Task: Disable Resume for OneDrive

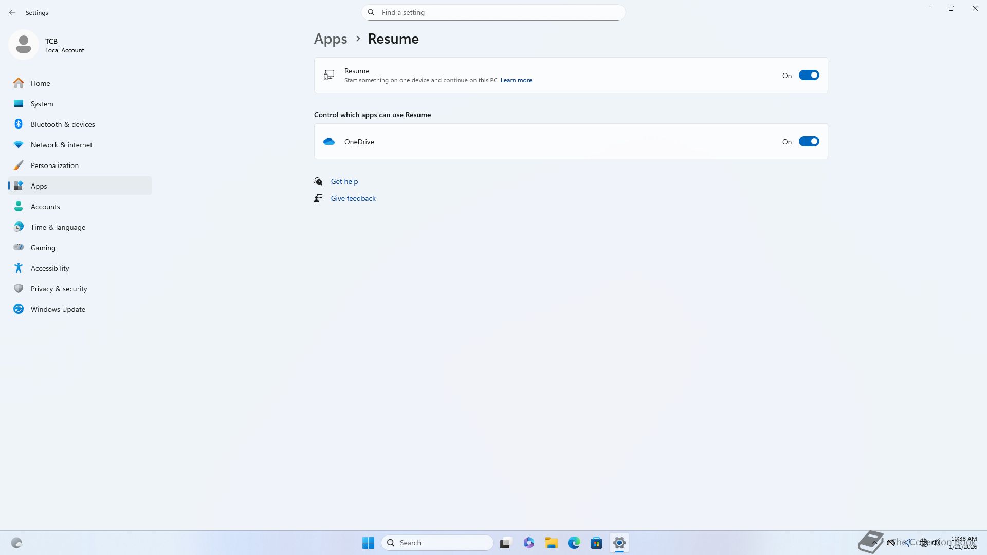Action: tap(808, 142)
